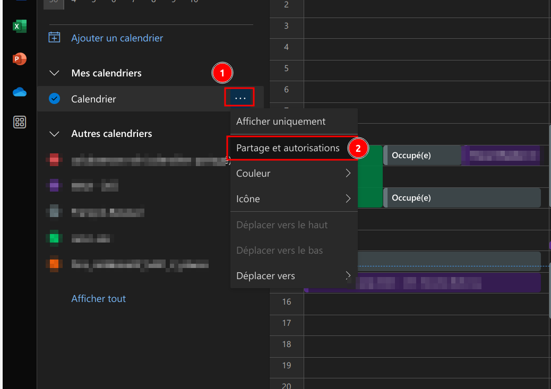Viewport: 551px width, 389px height.
Task: Click the three-dots more options button
Action: pyautogui.click(x=240, y=98)
